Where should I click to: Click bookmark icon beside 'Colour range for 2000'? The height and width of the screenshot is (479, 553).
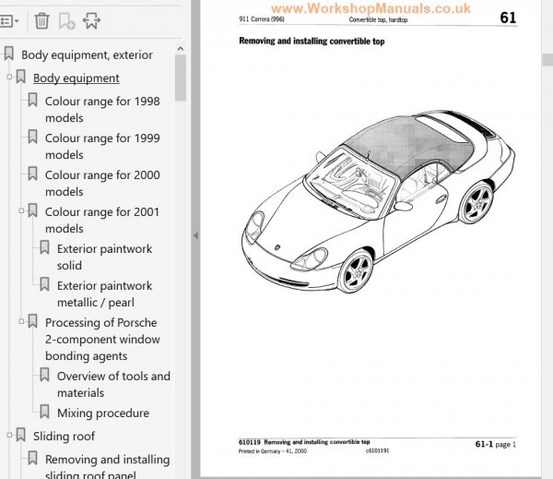tap(32, 174)
